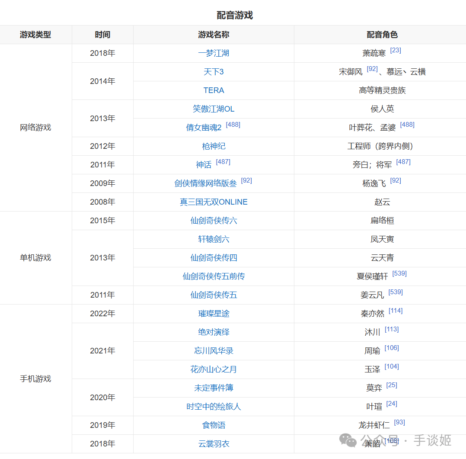
Task: Open the 轩辕剑六 link
Action: [x=214, y=239]
